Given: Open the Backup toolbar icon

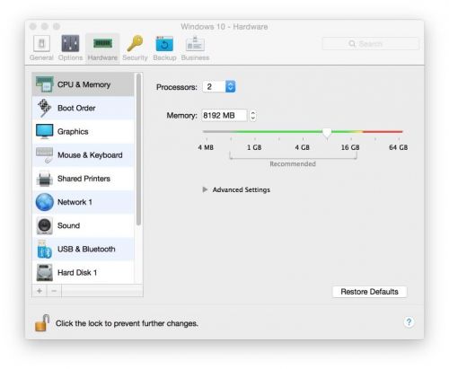Looking at the screenshot, I should 164,44.
